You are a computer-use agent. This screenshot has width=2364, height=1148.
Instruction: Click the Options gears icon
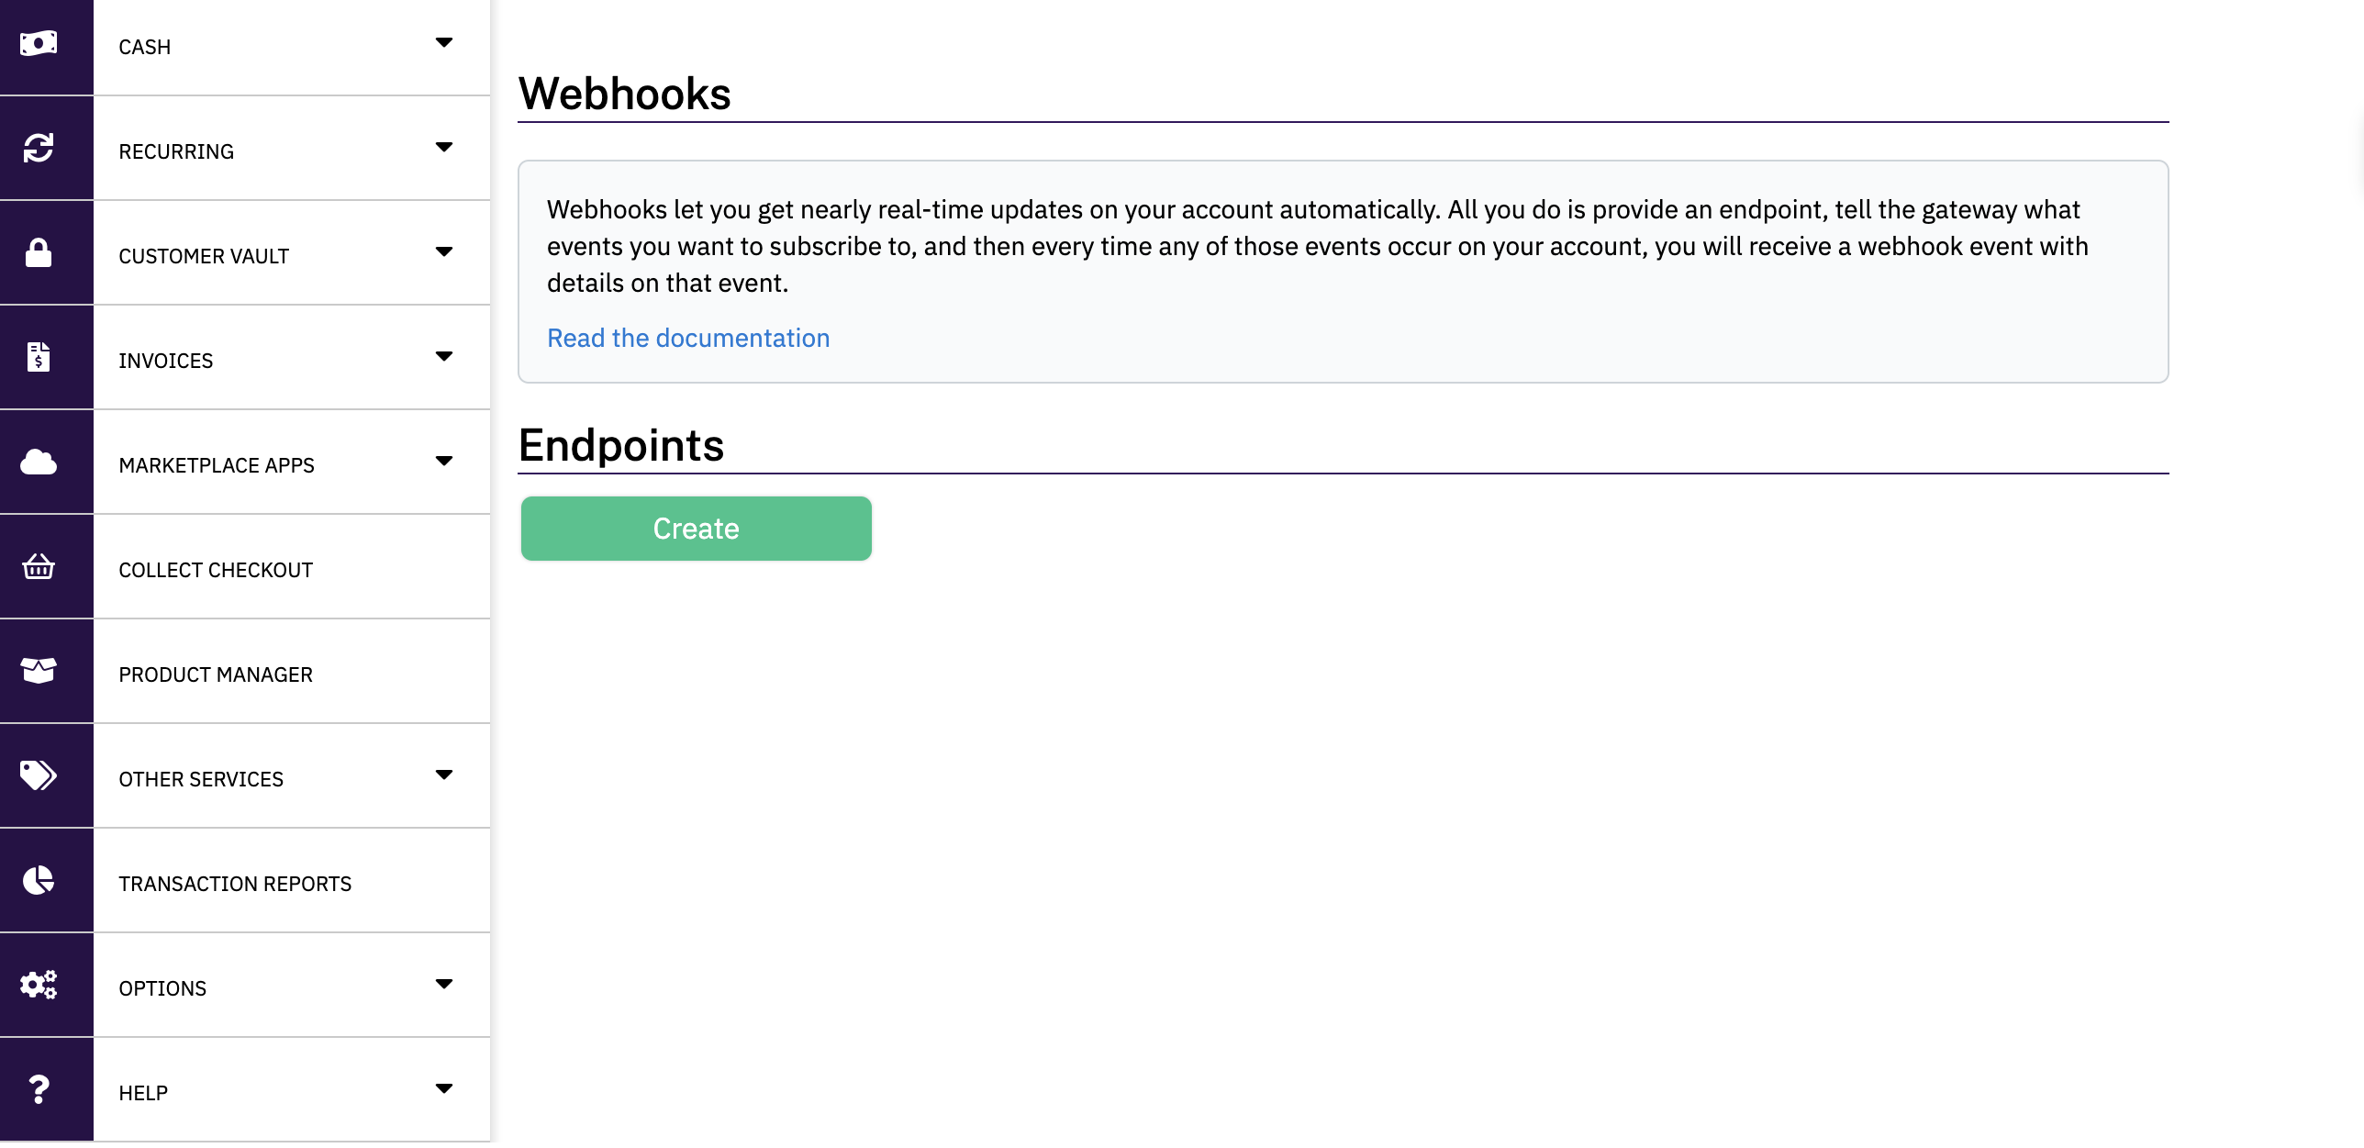click(x=39, y=985)
